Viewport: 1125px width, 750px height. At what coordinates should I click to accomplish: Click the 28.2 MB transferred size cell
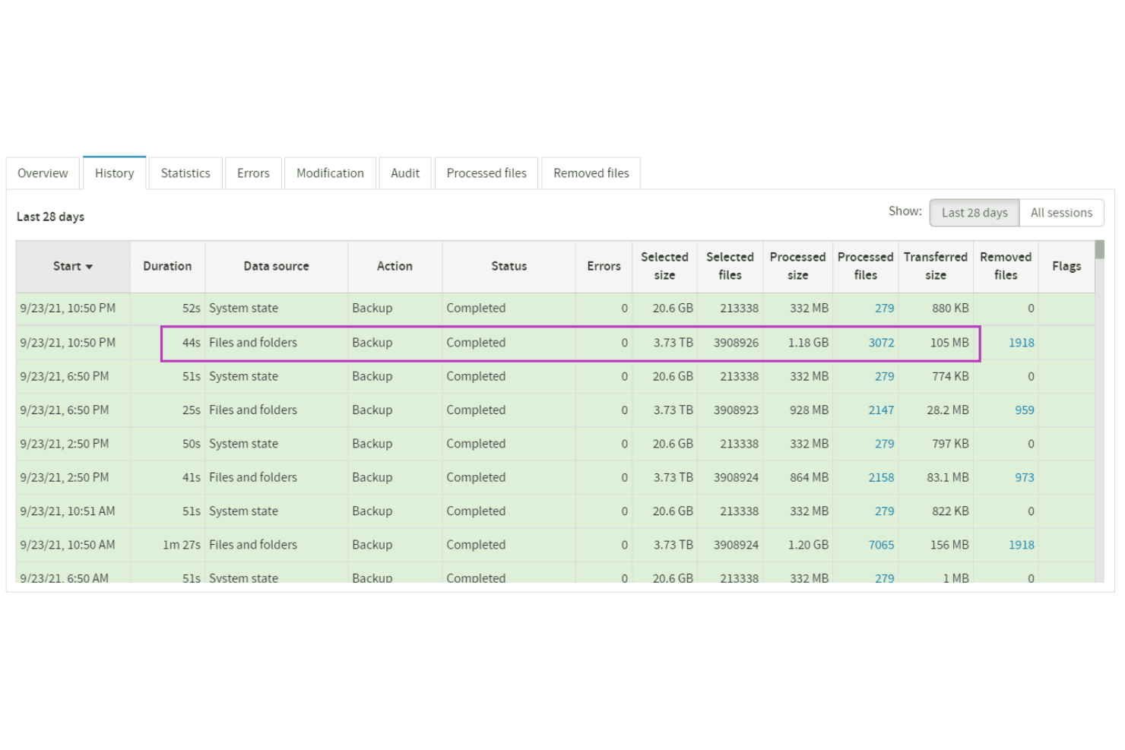(935, 410)
